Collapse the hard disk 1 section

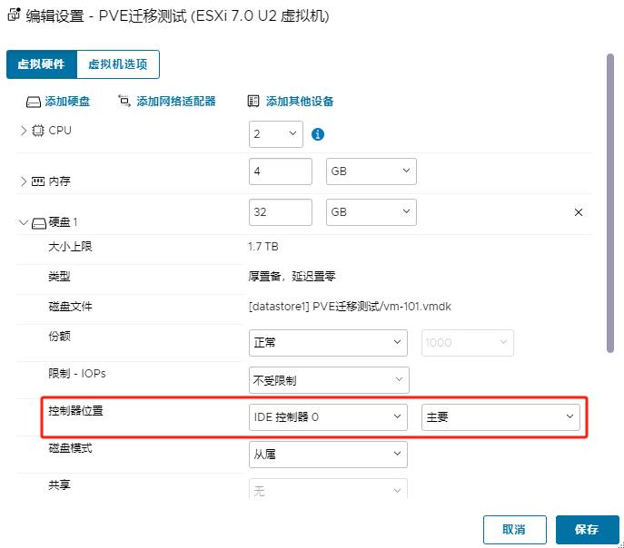[24, 222]
